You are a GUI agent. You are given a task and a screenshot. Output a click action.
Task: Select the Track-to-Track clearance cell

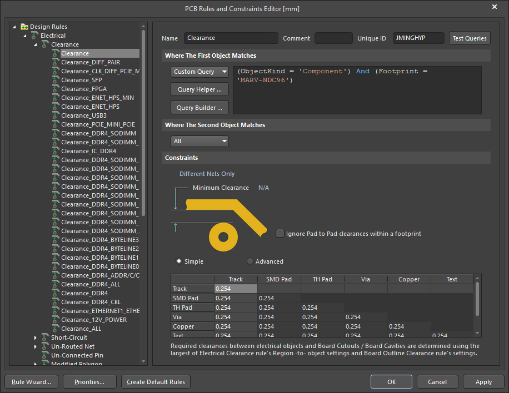[x=236, y=289]
